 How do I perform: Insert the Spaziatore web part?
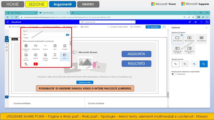(55, 56)
